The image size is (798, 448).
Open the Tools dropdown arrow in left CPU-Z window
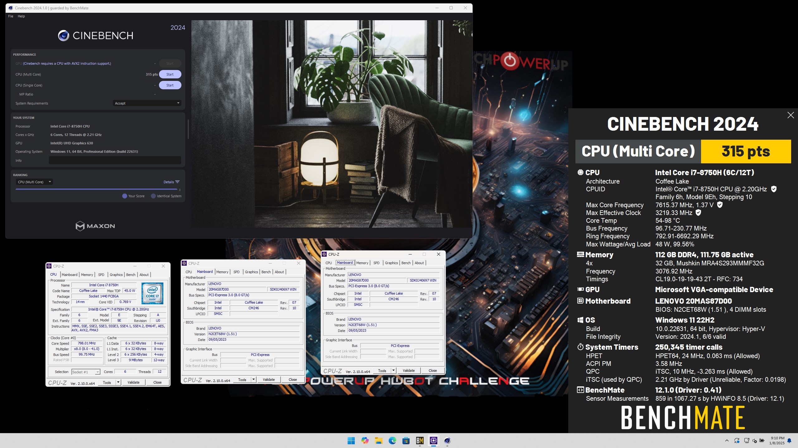pyautogui.click(x=118, y=382)
